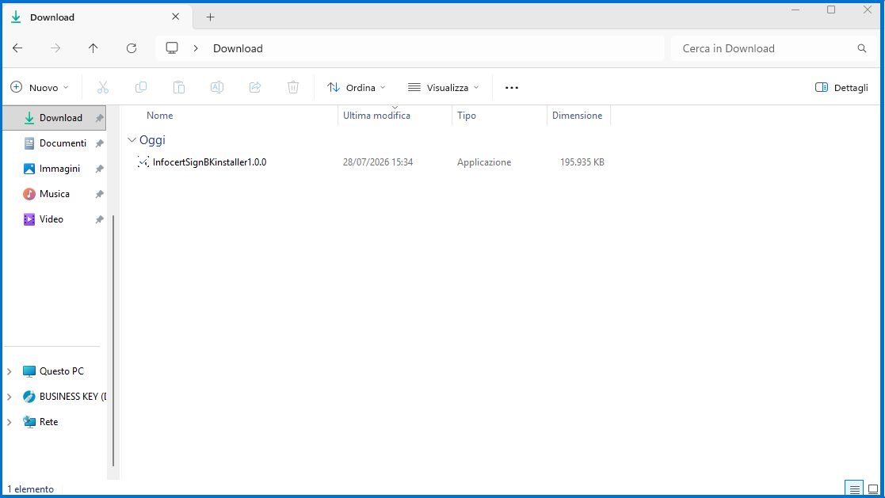This screenshot has height=498, width=885.
Task: Select BUSINESS KEY drive in navigation pane
Action: pyautogui.click(x=63, y=397)
